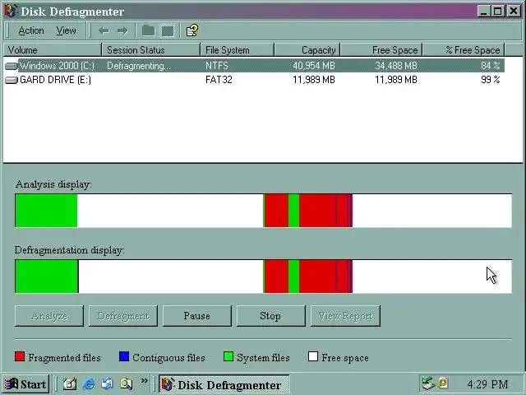This screenshot has width=526, height=395.
Task: Click 99 % free space value
Action: tap(490, 80)
